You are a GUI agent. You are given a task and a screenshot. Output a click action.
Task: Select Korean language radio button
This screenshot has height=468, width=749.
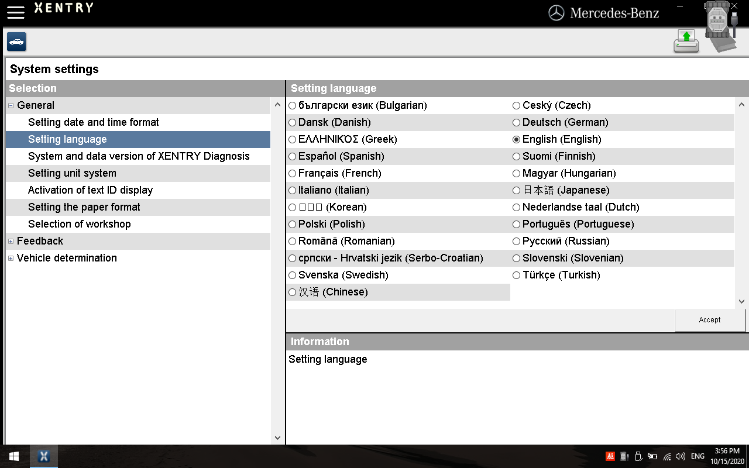293,208
